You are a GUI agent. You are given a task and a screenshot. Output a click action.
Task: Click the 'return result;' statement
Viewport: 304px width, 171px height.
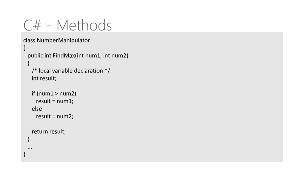pos(49,132)
